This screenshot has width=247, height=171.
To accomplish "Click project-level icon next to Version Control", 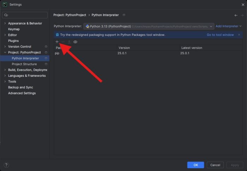I will click(46, 46).
